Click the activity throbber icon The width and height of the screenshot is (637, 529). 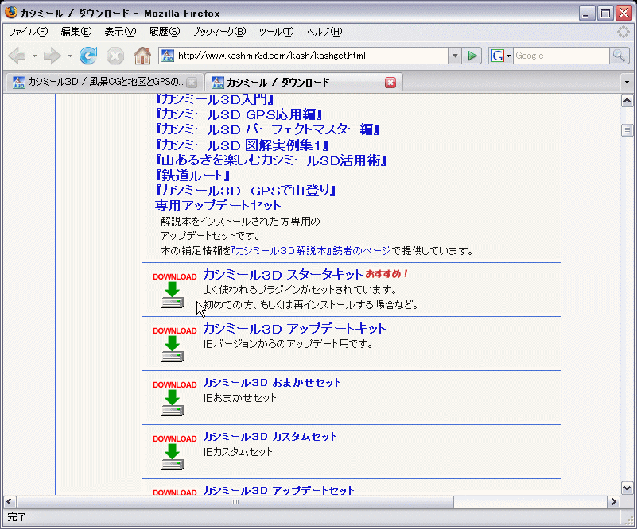click(x=623, y=32)
